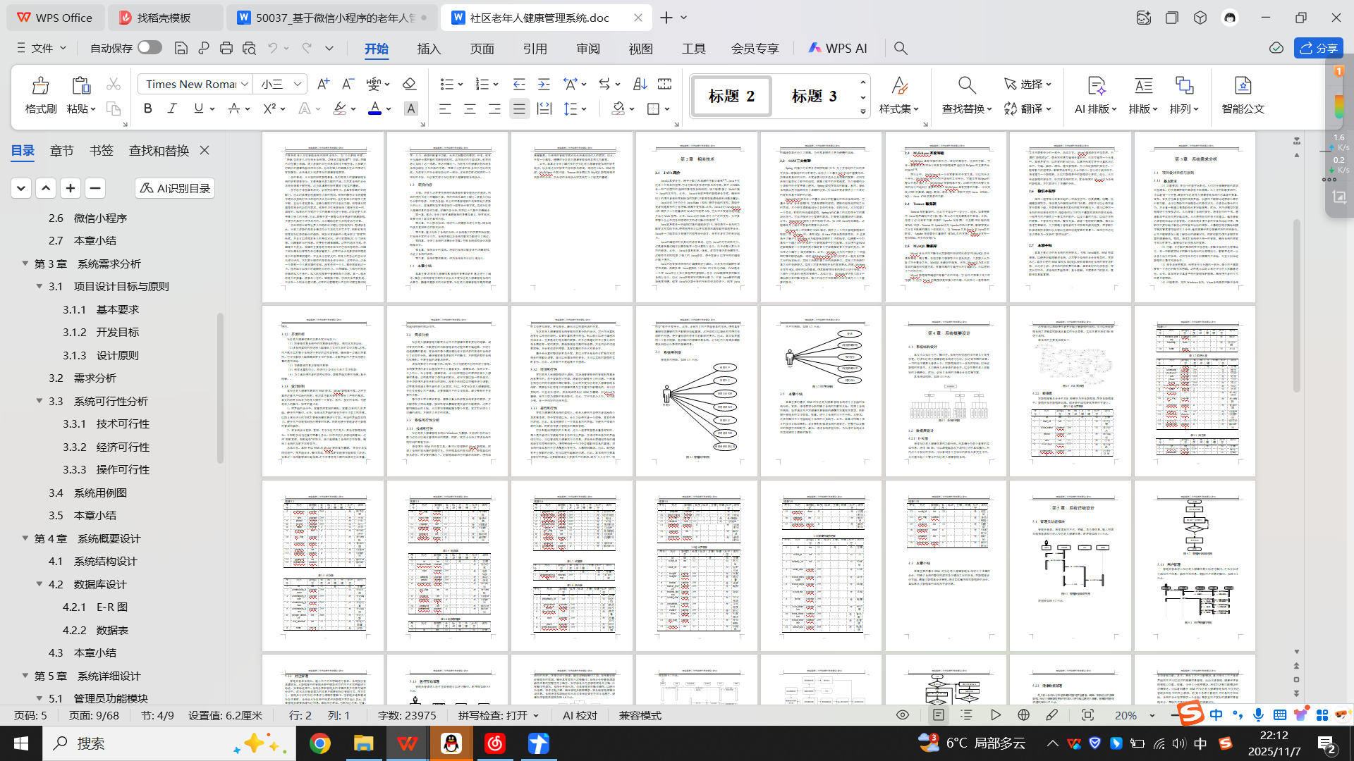
Task: Toggle the auto save (自动保存) switch
Action: (x=150, y=47)
